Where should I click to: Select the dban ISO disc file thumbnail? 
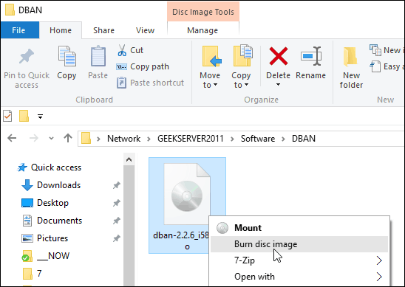pos(187,194)
